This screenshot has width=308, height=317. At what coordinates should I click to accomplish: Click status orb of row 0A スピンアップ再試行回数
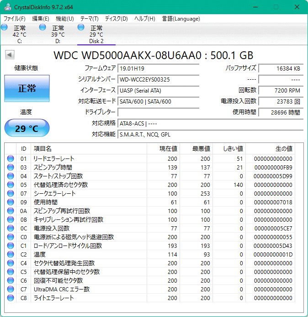11,211
